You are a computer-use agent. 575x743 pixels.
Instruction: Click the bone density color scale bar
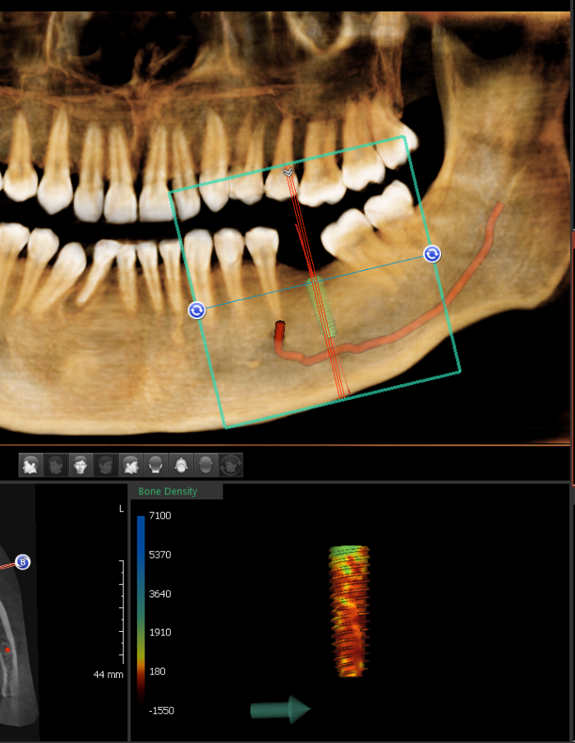click(x=140, y=609)
